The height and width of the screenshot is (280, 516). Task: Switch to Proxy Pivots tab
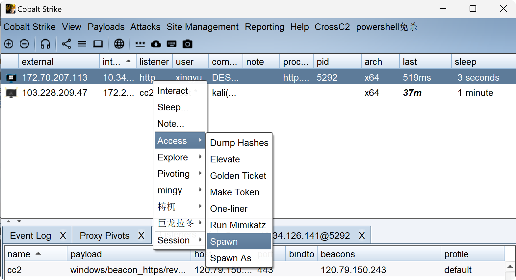pyautogui.click(x=105, y=236)
